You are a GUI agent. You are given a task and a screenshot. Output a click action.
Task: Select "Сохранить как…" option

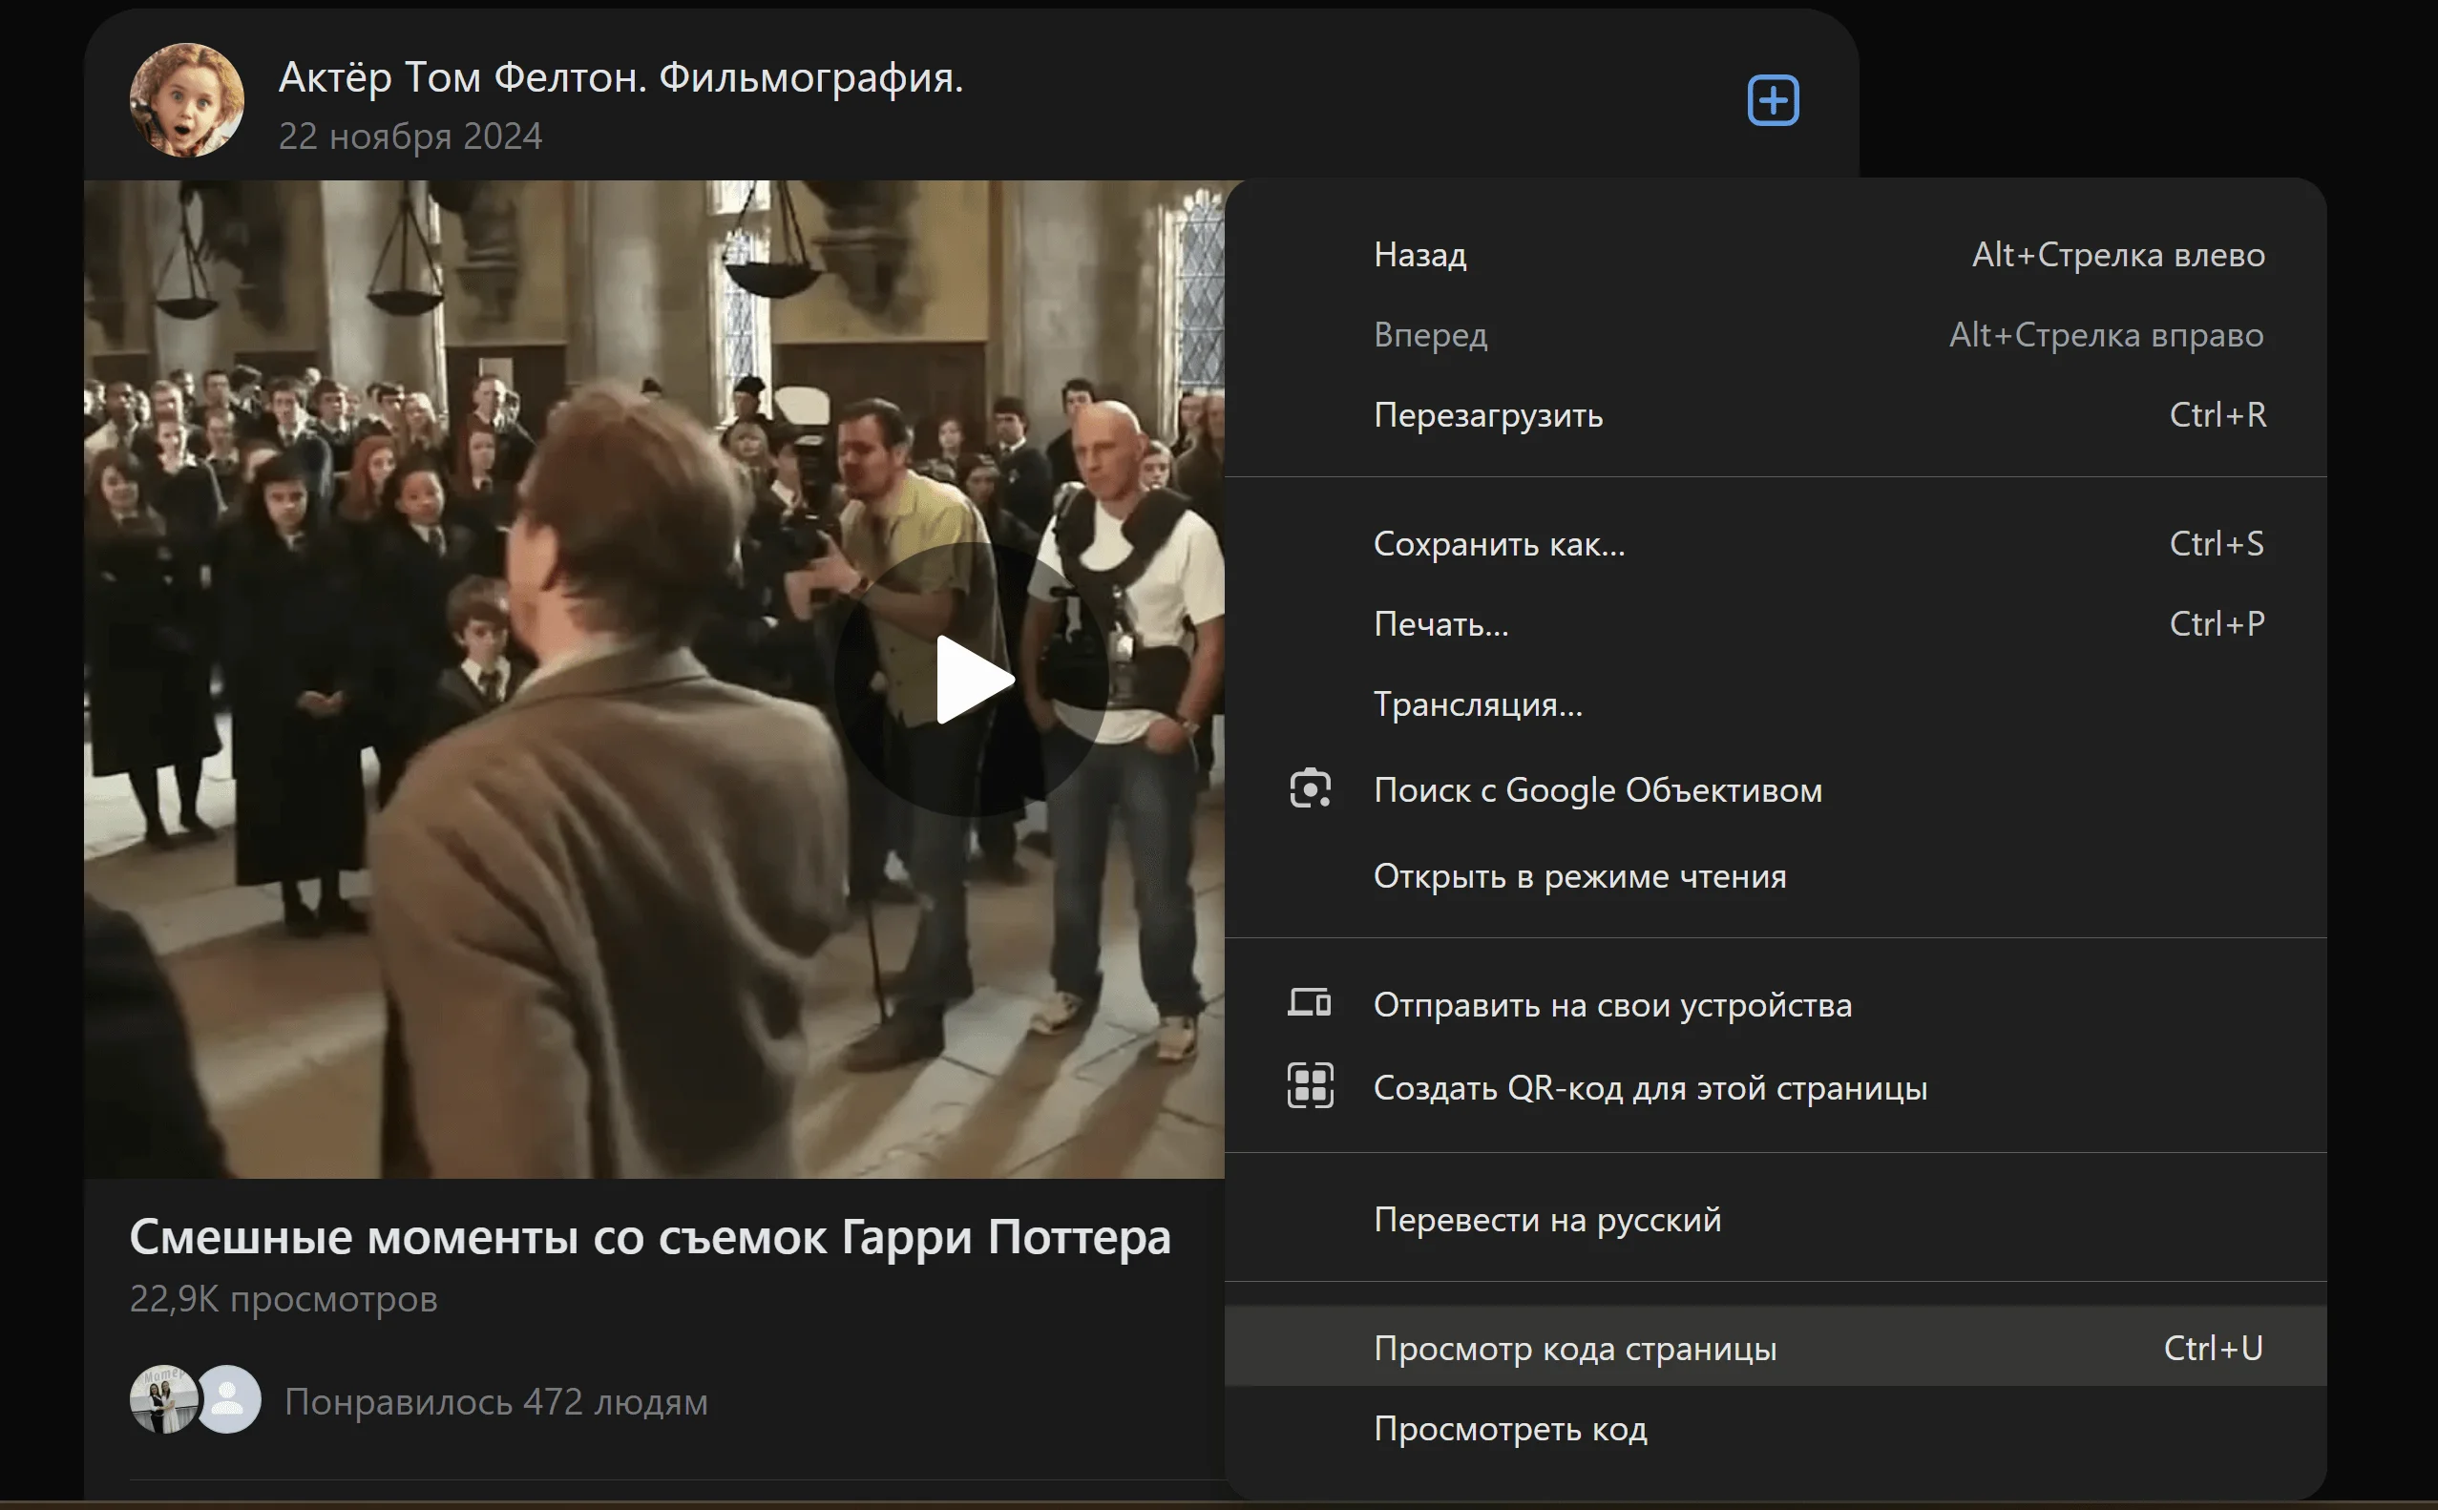point(1498,544)
